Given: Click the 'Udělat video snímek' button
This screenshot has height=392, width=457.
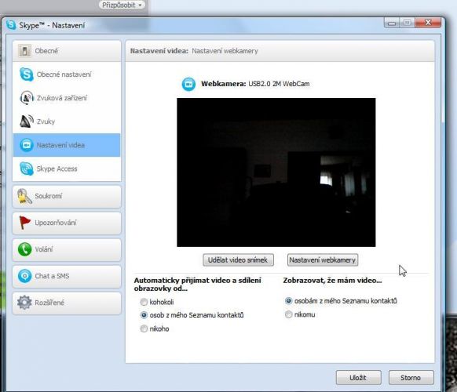Looking at the screenshot, I should coord(238,260).
